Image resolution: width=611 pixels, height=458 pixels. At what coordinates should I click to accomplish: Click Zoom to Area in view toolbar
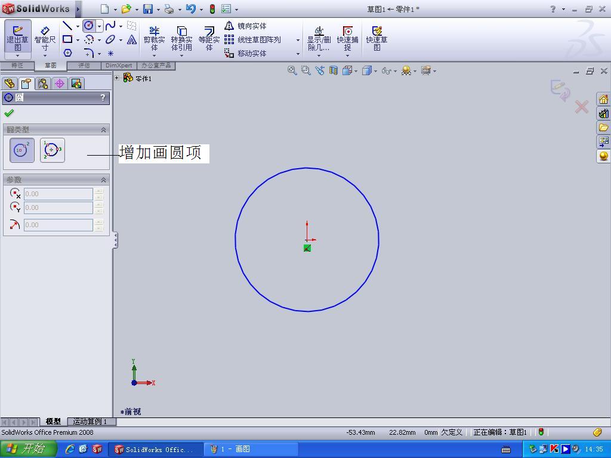coord(305,70)
